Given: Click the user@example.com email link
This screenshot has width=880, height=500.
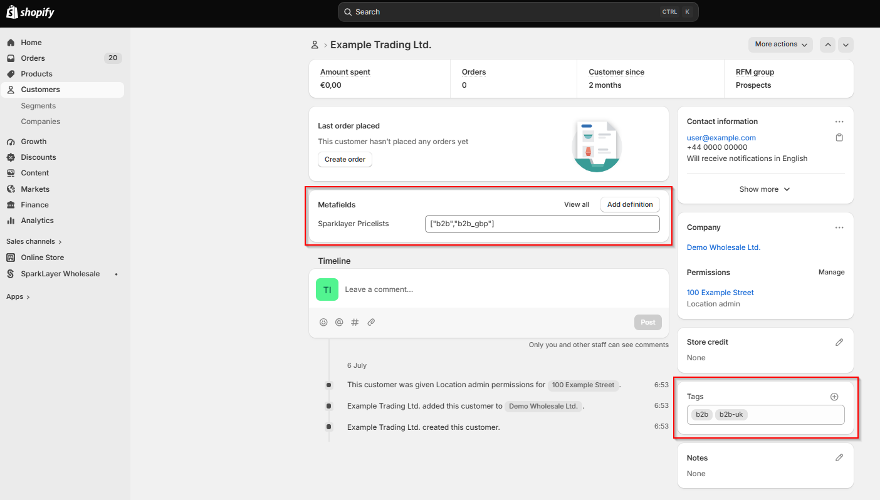Looking at the screenshot, I should point(721,138).
